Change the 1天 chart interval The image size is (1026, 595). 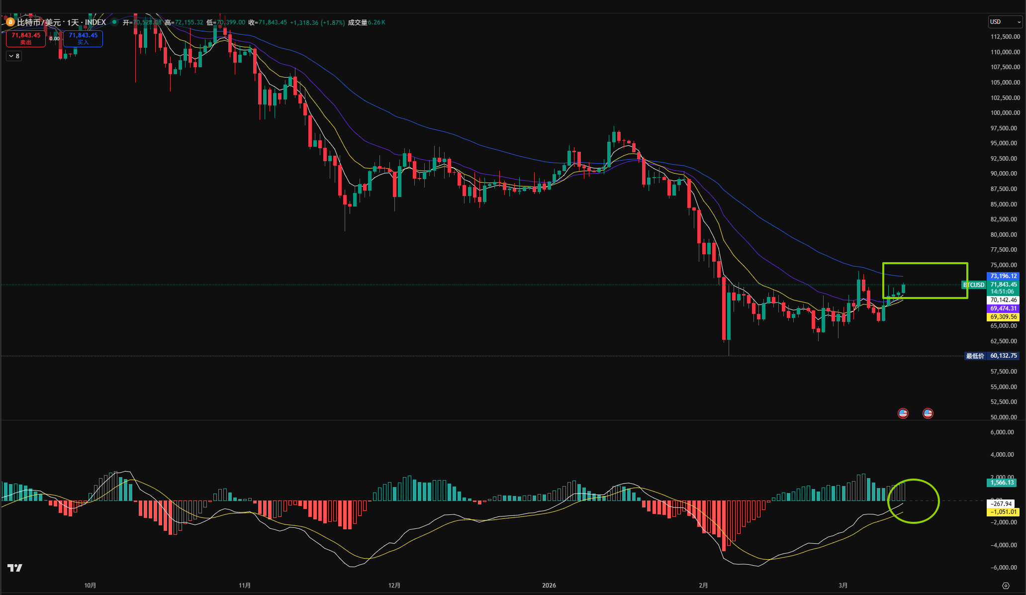pos(73,22)
